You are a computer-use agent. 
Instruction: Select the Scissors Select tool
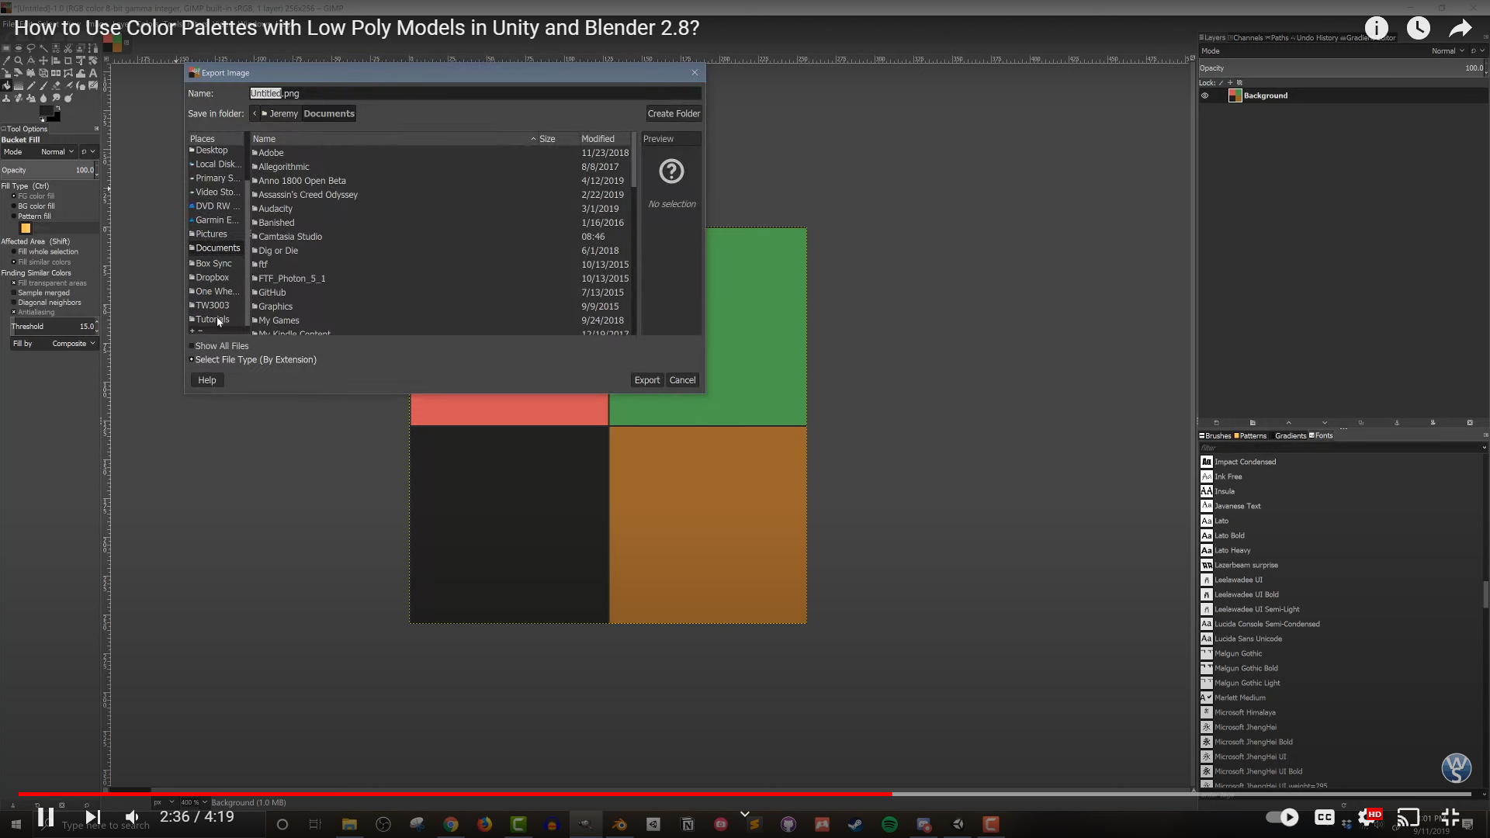[68, 48]
